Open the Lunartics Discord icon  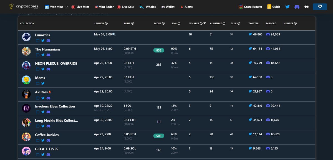[x=48, y=40]
